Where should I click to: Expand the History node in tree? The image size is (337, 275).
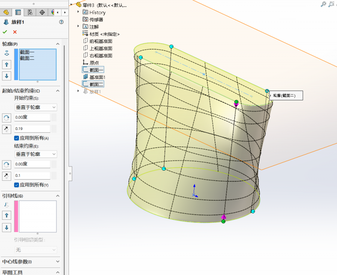pos(78,12)
